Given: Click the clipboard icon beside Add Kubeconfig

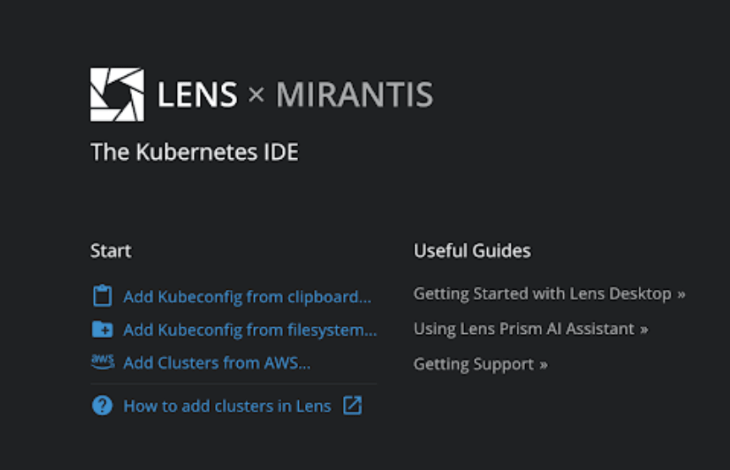Looking at the screenshot, I should click(x=102, y=297).
